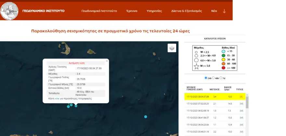The image size is (286, 136).
Task: Expand the Δίκτυα & Εξοπλισμός menu
Action: click(187, 11)
